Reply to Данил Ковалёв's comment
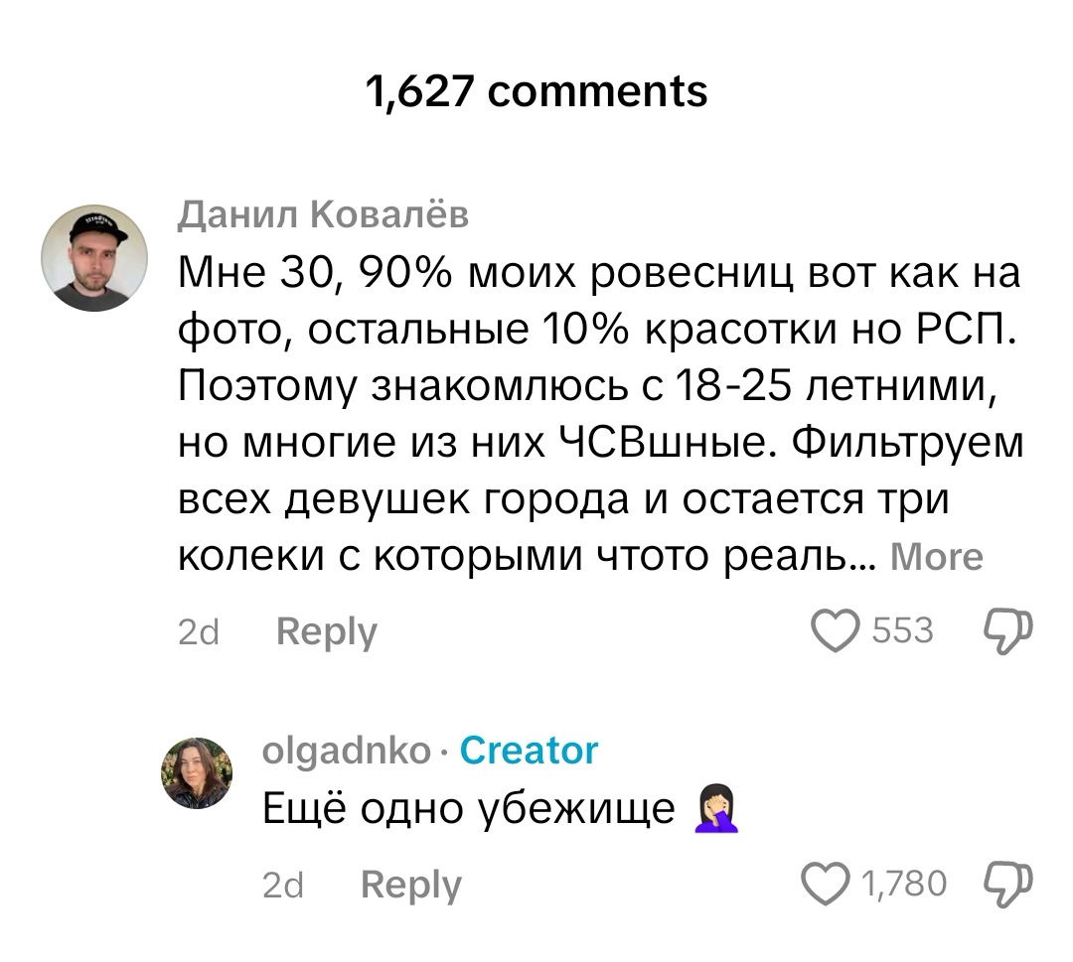1073x962 pixels. pyautogui.click(x=327, y=631)
